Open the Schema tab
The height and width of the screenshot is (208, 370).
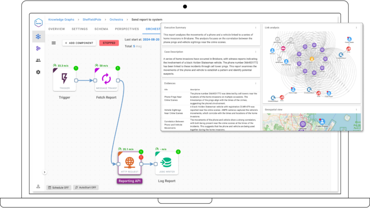point(101,29)
